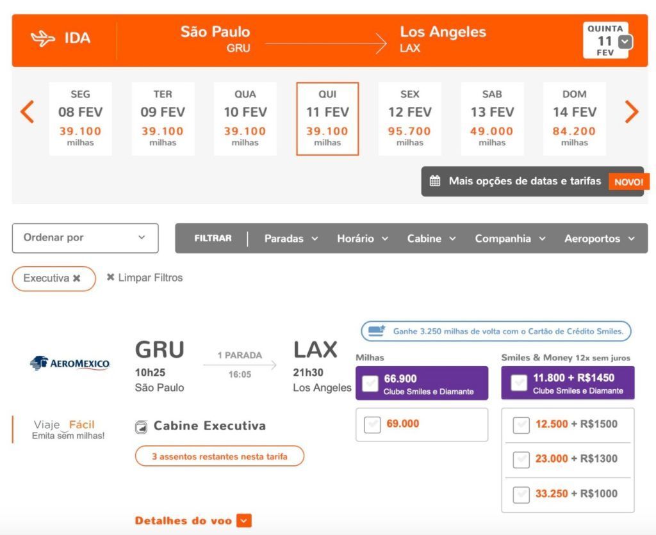Click the Smiles & Money 12x sem juros heading

tap(566, 358)
